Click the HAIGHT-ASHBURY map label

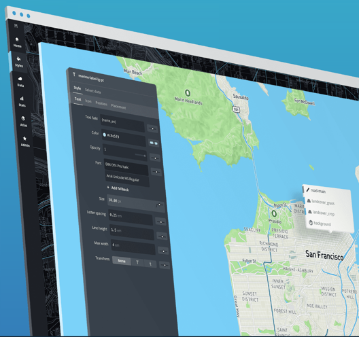point(298,270)
